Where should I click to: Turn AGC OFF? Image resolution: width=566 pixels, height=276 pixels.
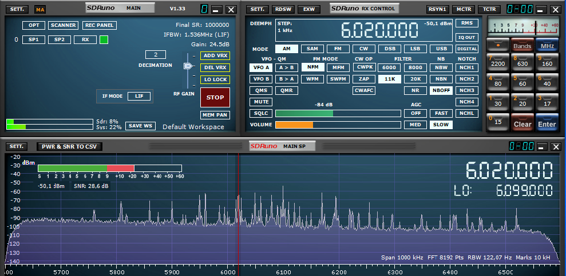click(x=415, y=113)
